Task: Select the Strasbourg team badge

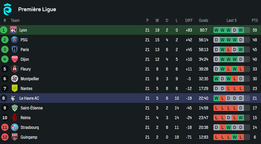Action: [14, 127]
